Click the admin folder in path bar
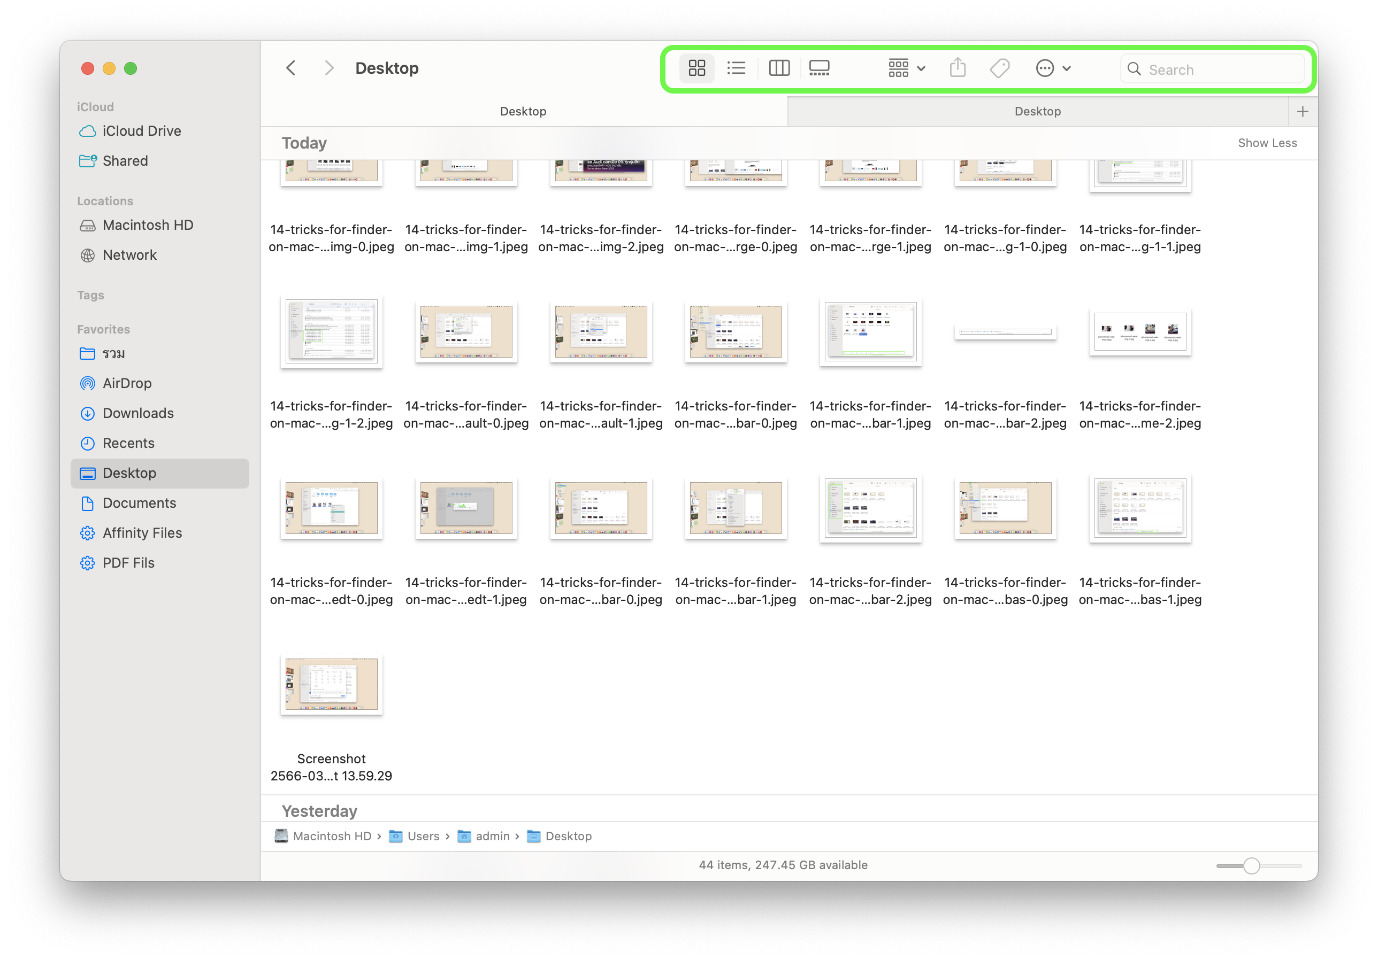1378x960 pixels. (492, 836)
